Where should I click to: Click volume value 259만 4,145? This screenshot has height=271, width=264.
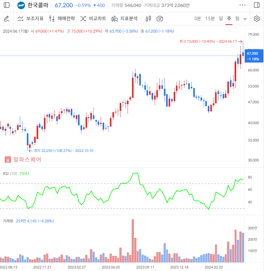click(26, 221)
